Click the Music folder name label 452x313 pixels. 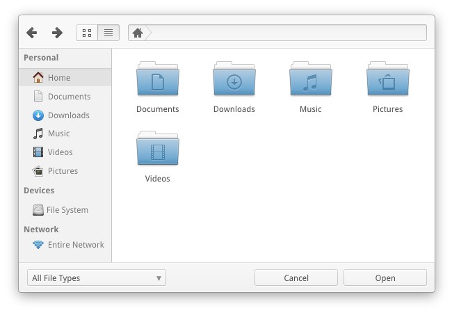311,109
